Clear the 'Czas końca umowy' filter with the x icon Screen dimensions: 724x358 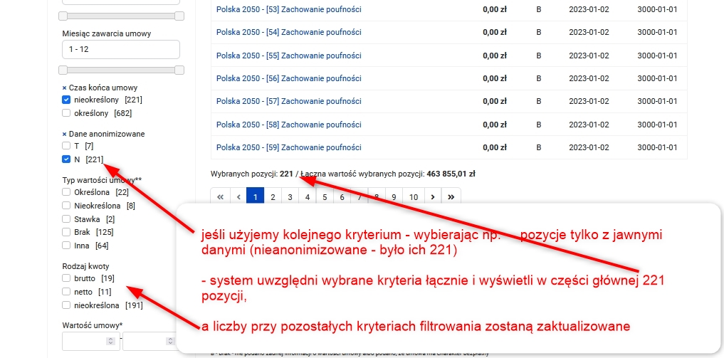pos(64,88)
